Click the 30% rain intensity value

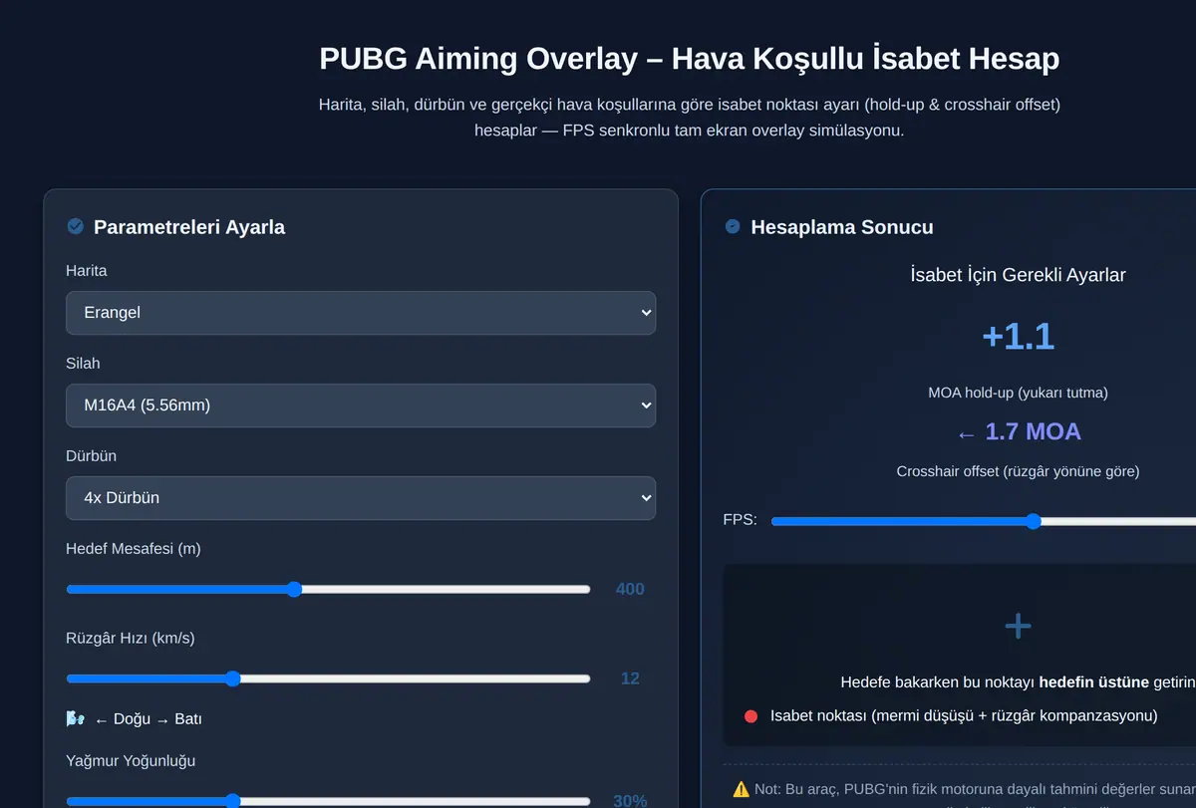pyautogui.click(x=630, y=801)
